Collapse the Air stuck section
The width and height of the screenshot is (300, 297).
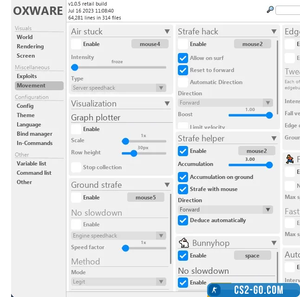(167, 32)
